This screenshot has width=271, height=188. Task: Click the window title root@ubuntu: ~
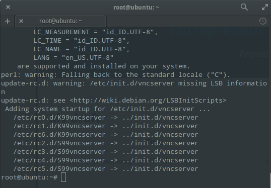(136, 8)
